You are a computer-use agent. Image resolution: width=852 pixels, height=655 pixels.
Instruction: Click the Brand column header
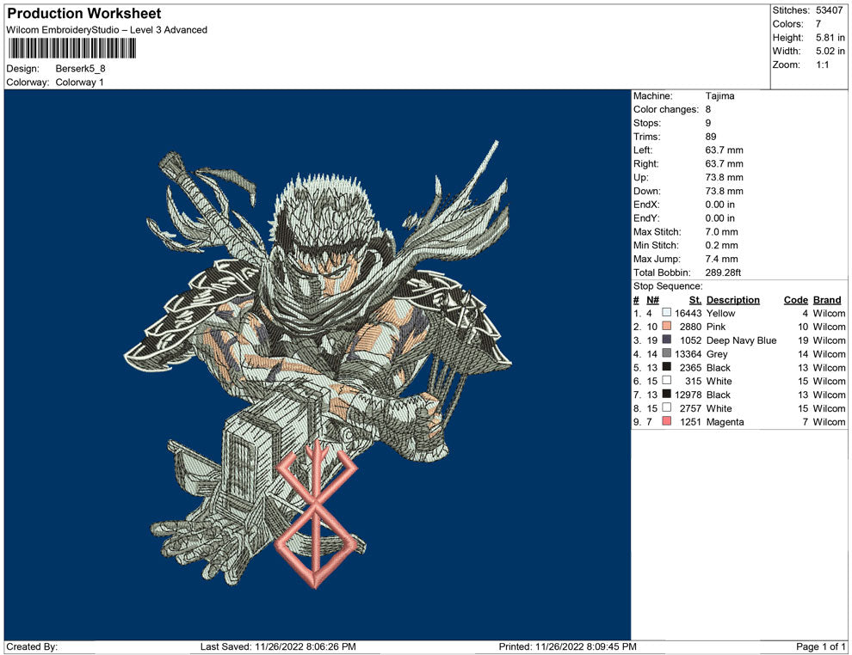point(827,300)
